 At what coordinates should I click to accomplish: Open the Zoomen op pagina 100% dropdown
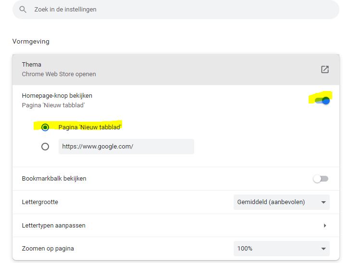(x=281, y=249)
